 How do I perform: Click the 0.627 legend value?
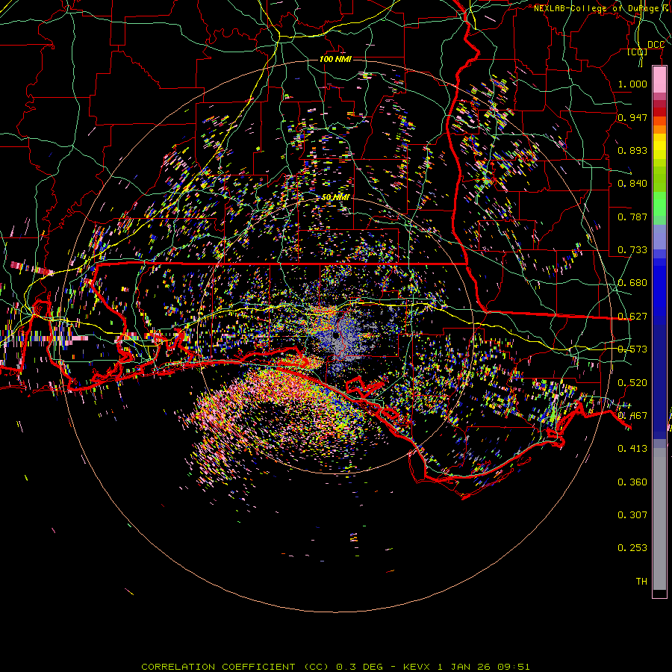pyautogui.click(x=632, y=317)
